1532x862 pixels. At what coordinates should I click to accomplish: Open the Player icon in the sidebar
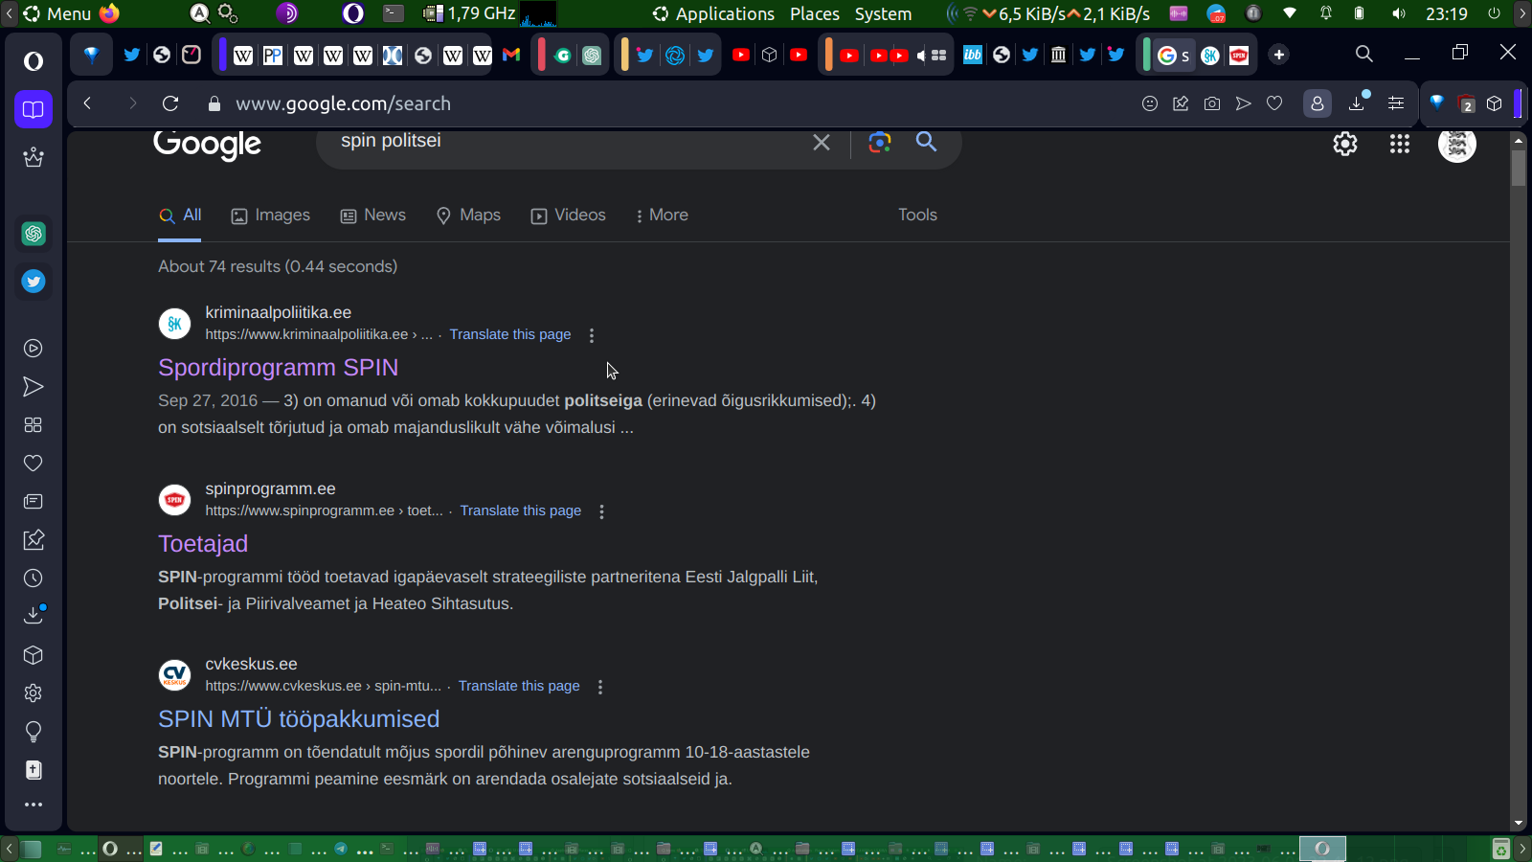click(34, 349)
